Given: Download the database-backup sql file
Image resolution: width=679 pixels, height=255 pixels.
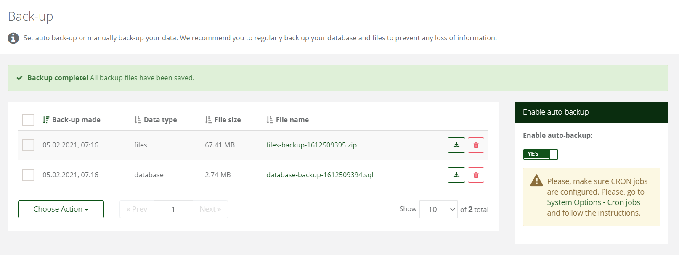Looking at the screenshot, I should click(x=456, y=175).
